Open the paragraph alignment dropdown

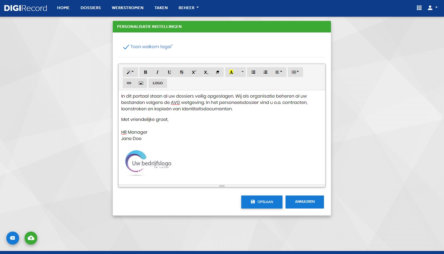click(279, 72)
